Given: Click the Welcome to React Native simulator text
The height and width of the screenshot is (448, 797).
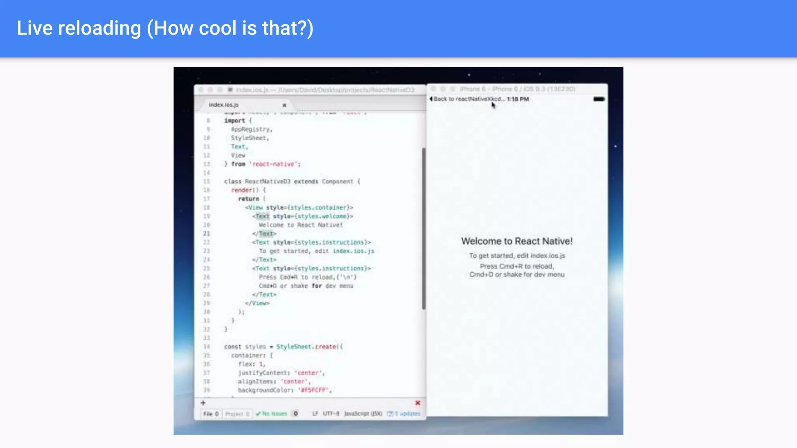Looking at the screenshot, I should click(x=517, y=241).
